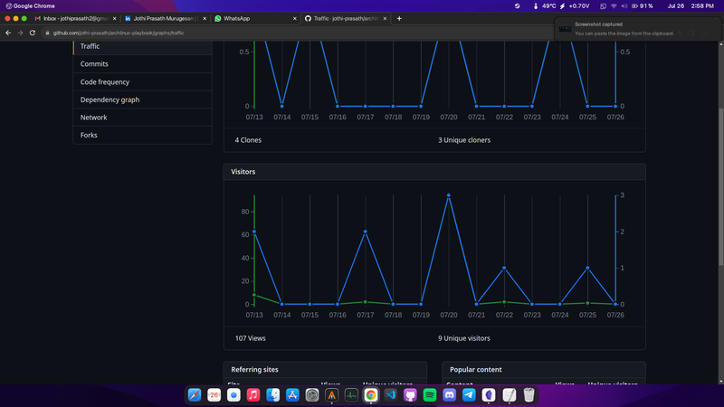Open the App Store dock icon
The width and height of the screenshot is (724, 407).
292,395
